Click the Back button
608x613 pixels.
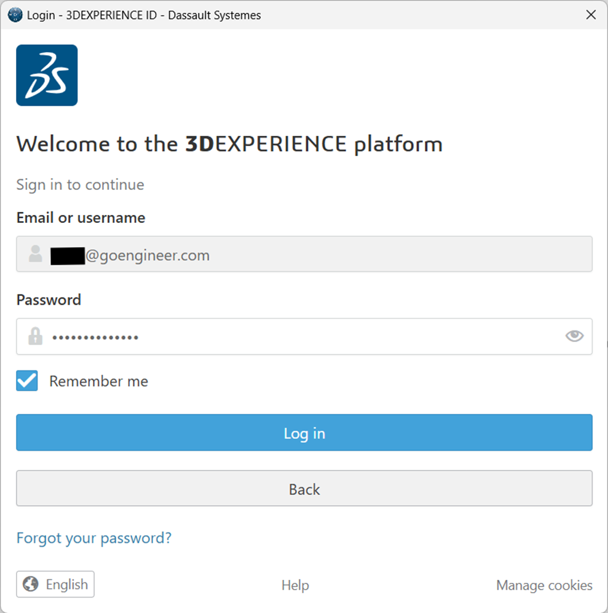[x=304, y=489]
